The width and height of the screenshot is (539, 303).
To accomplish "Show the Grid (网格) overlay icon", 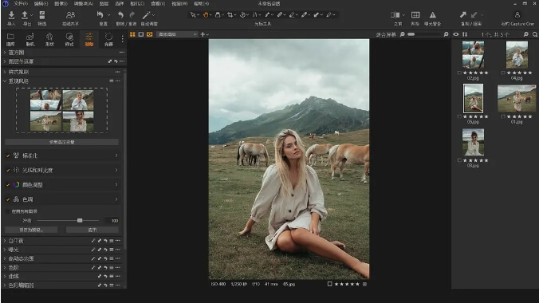I will tap(415, 15).
